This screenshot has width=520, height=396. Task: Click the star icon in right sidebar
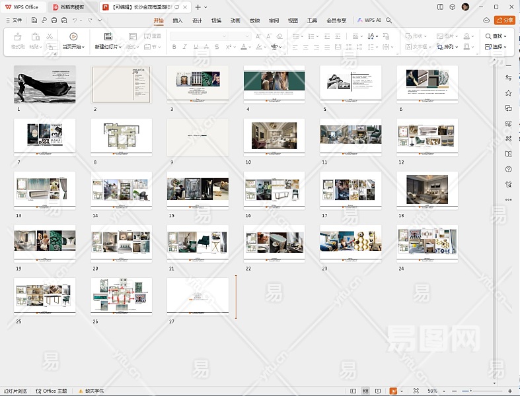[x=508, y=94]
